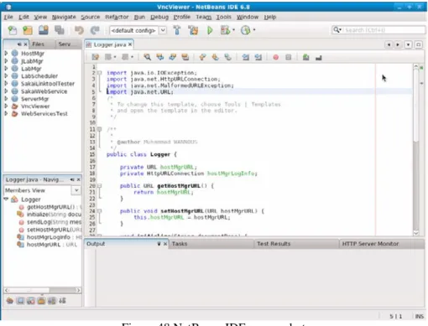Open the Members View dropdown
Screen dimensions: 428x326
point(76,190)
